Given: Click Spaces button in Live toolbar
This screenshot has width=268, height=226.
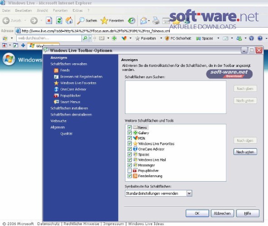Looking at the screenshot, I should [205, 38].
